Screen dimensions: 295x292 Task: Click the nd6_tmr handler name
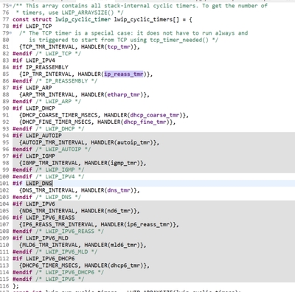click(x=119, y=211)
